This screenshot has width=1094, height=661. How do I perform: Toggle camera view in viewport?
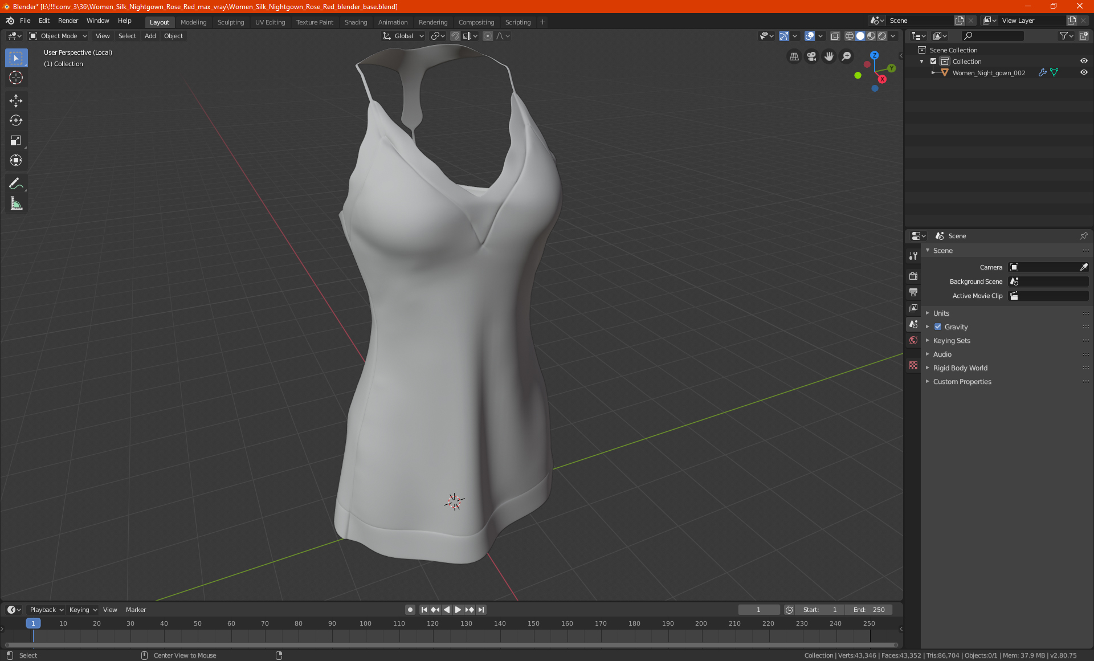(x=811, y=56)
